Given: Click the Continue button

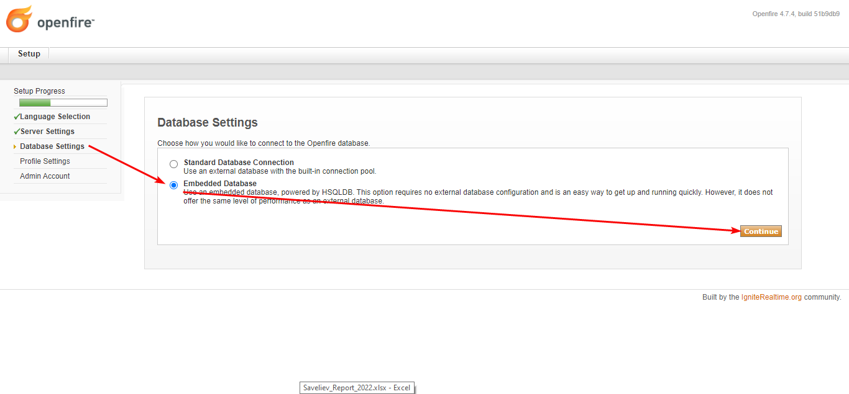Looking at the screenshot, I should click(761, 231).
